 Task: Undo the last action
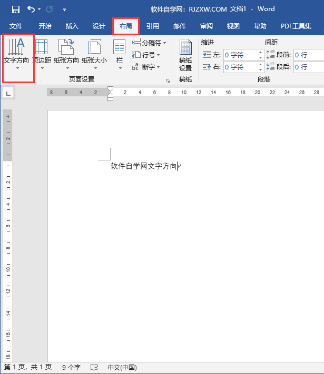pyautogui.click(x=31, y=9)
